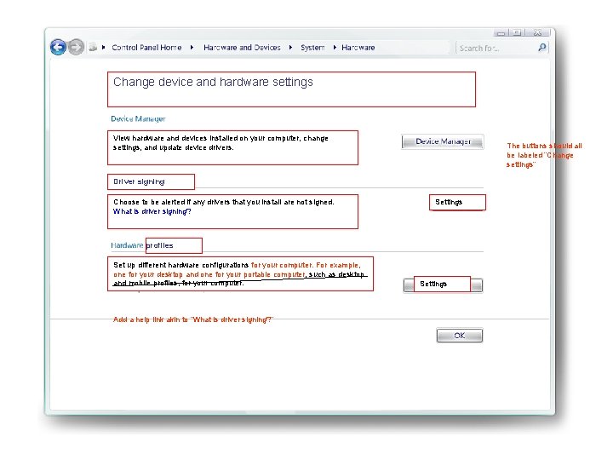Expand the arrow after Hardware and Devices
This screenshot has width=613, height=460.
pos(290,48)
